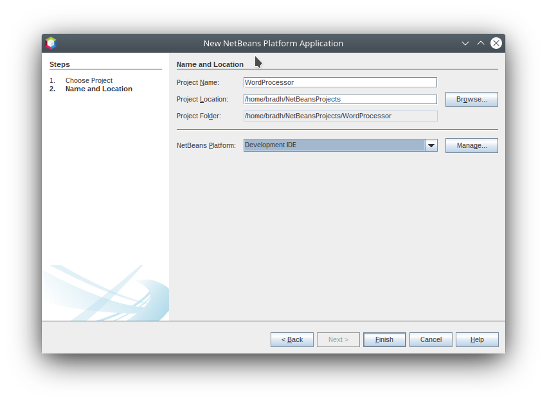The height and width of the screenshot is (403, 547).
Task: Close the New NetBeans Platform Application dialog
Action: [x=496, y=43]
